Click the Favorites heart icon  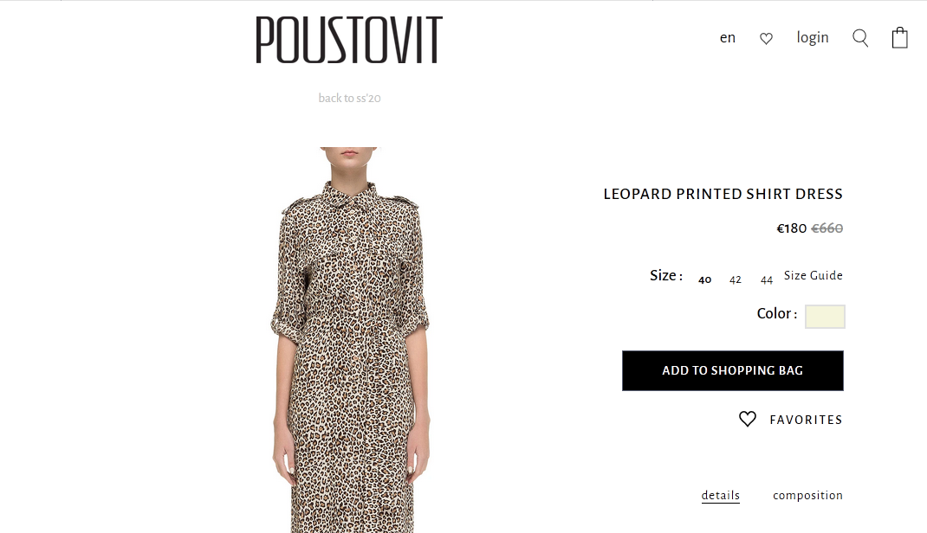[748, 419]
